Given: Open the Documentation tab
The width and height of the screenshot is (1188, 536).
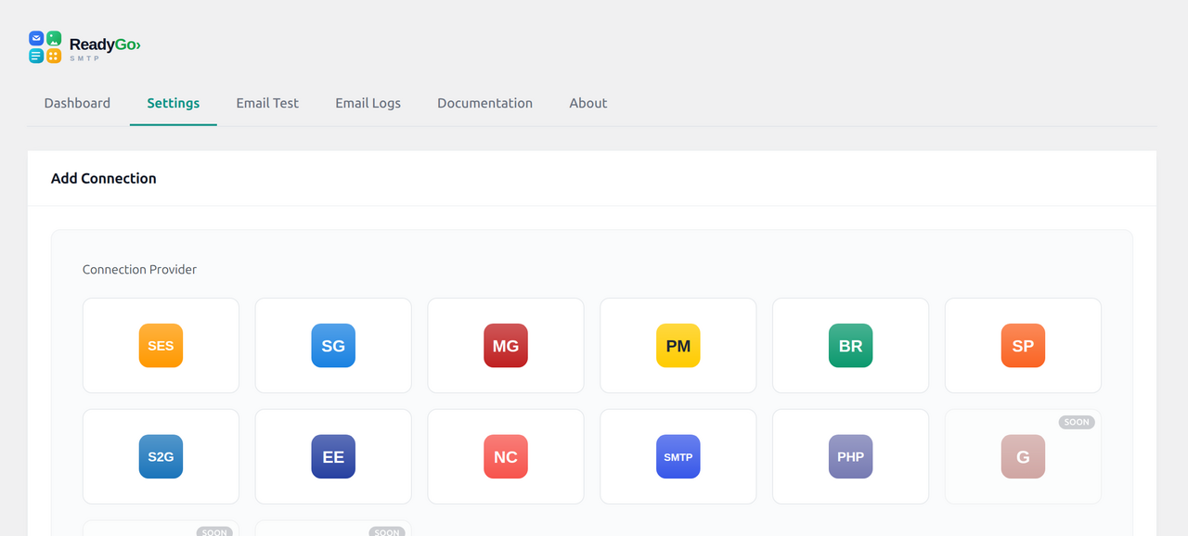Looking at the screenshot, I should click(x=485, y=103).
